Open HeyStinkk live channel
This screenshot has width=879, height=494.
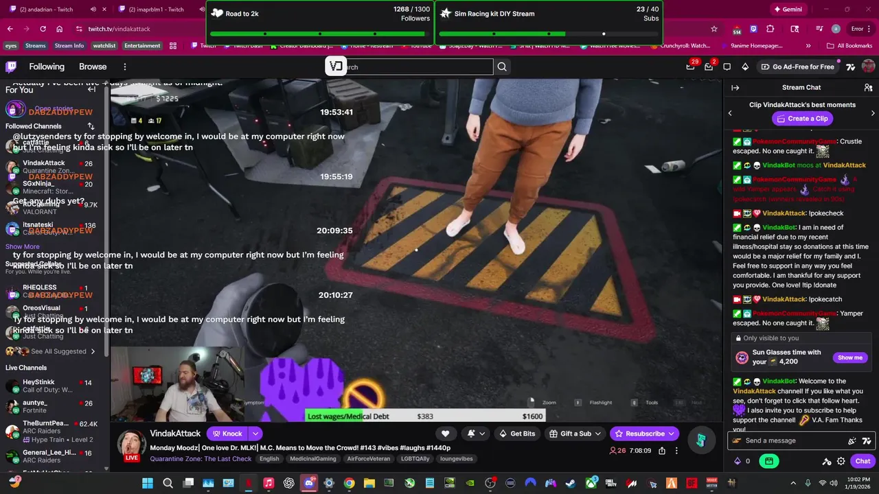pyautogui.click(x=52, y=386)
